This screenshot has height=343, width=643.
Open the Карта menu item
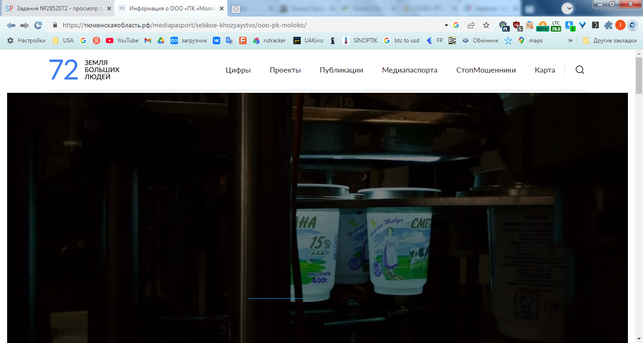[545, 70]
